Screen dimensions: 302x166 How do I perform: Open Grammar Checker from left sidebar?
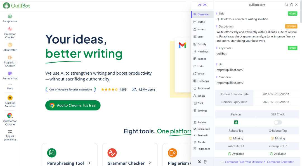[x=10, y=33]
